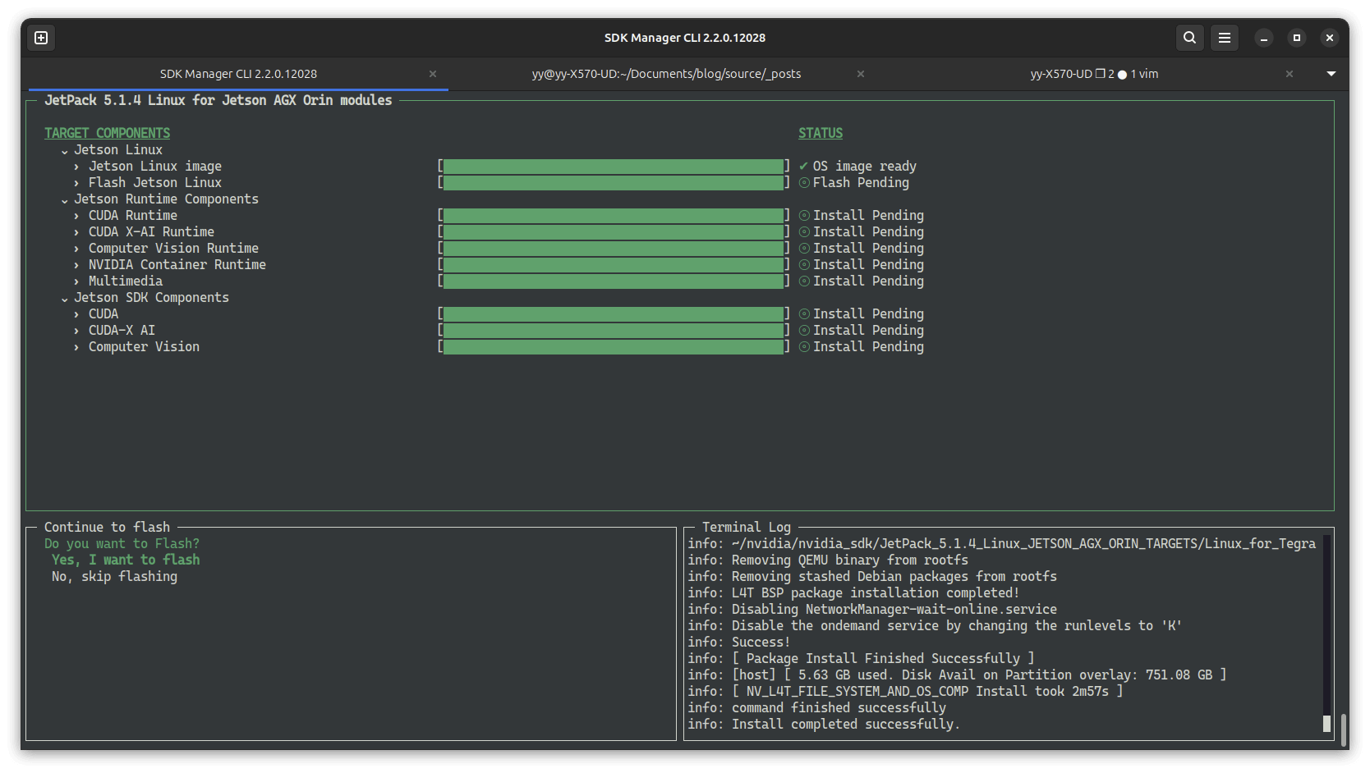Select 'No, skip flashing'
The width and height of the screenshot is (1370, 773).
pyautogui.click(x=114, y=576)
